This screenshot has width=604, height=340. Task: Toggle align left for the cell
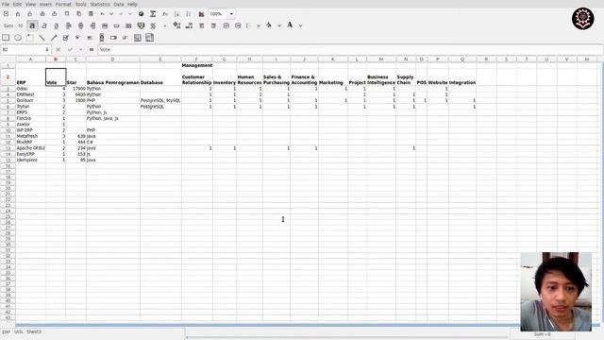69,25
